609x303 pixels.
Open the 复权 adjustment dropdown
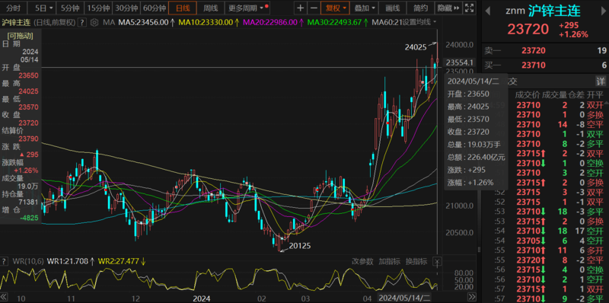(x=335, y=8)
